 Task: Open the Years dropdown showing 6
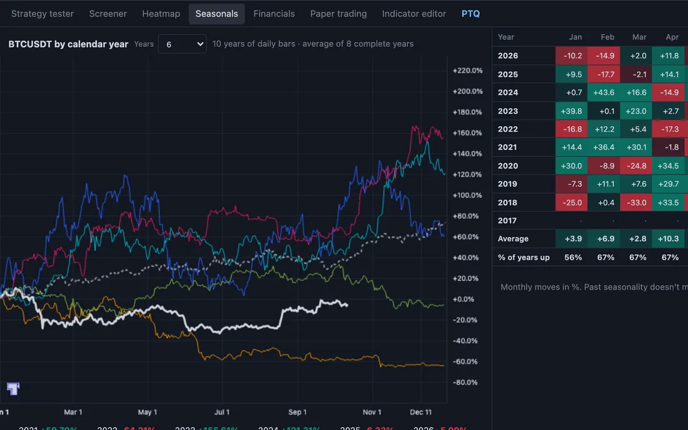(x=182, y=44)
